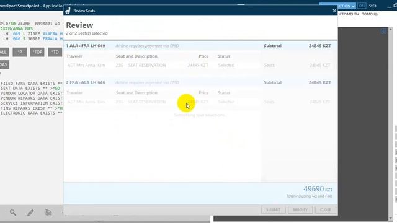Toggle the ON switch in the title bar
This screenshot has height=223, width=397.
coord(362,6)
